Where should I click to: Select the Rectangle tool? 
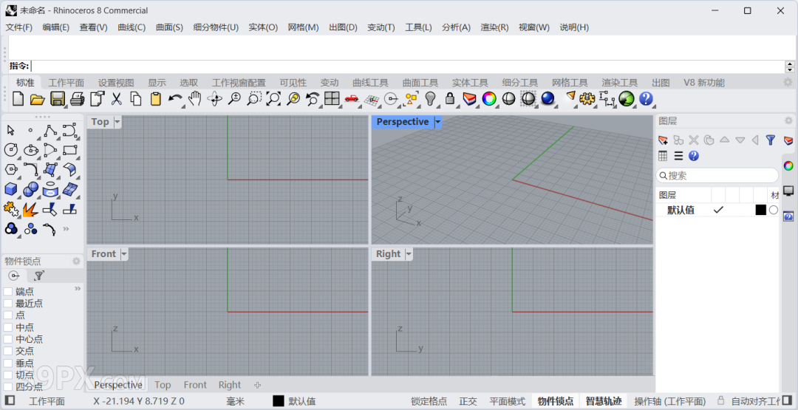click(x=69, y=150)
